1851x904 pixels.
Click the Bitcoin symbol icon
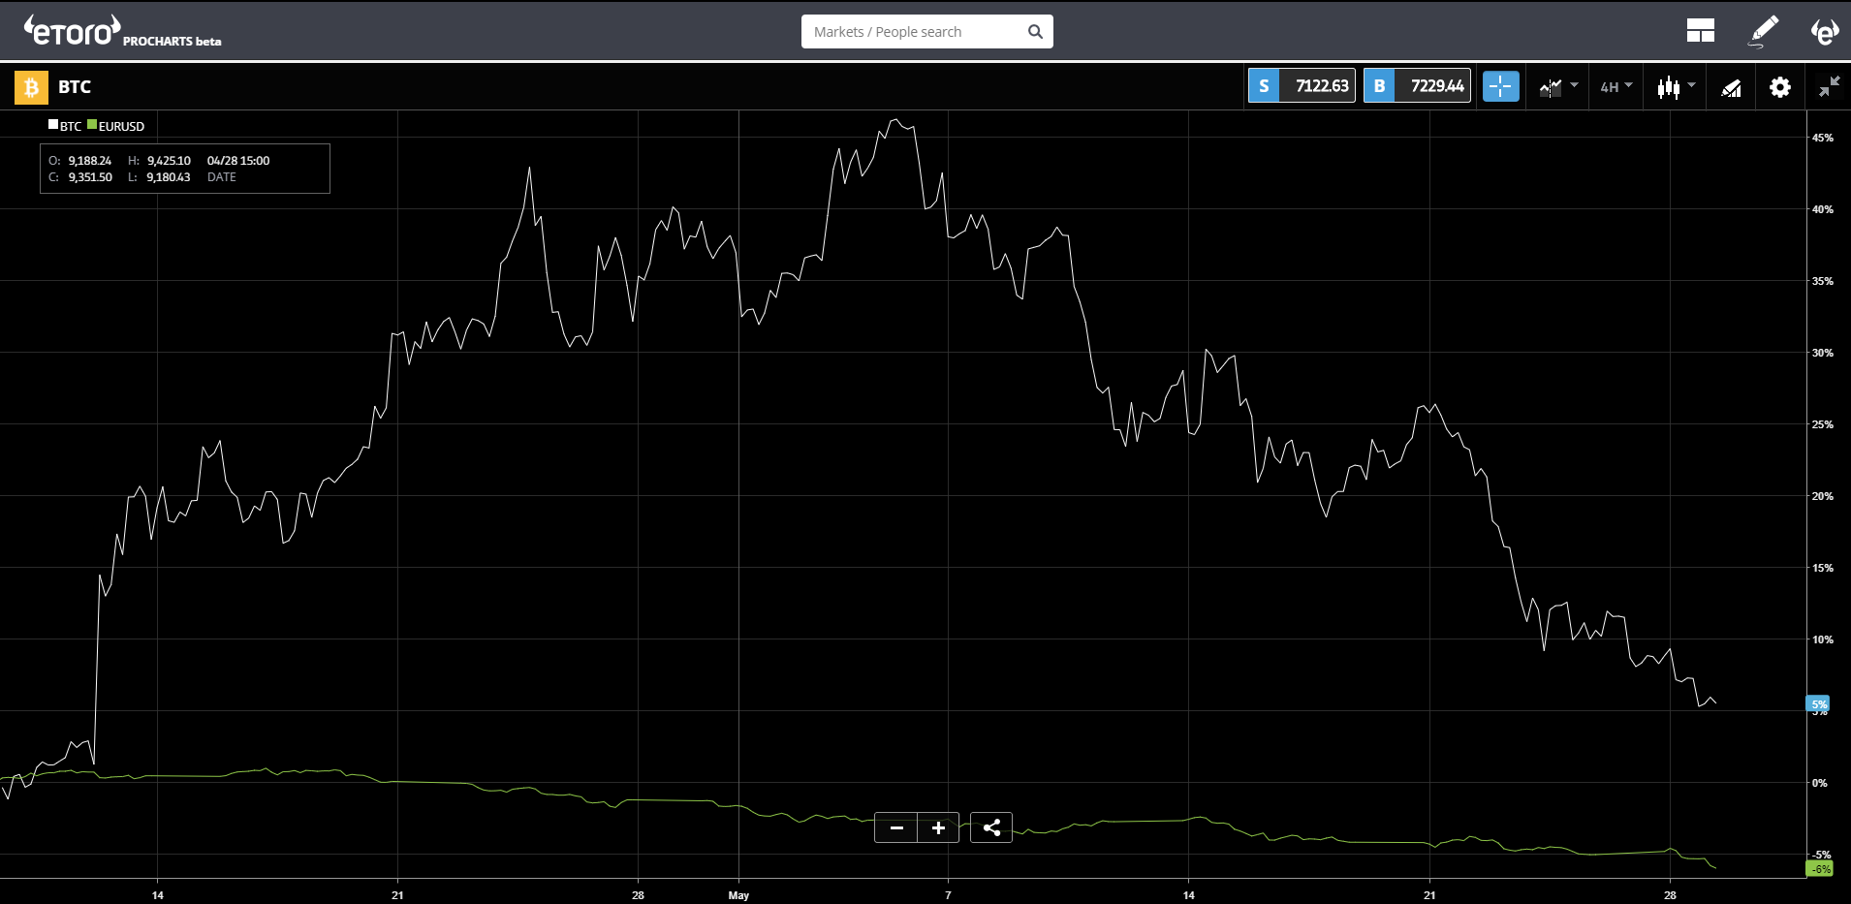[x=31, y=87]
